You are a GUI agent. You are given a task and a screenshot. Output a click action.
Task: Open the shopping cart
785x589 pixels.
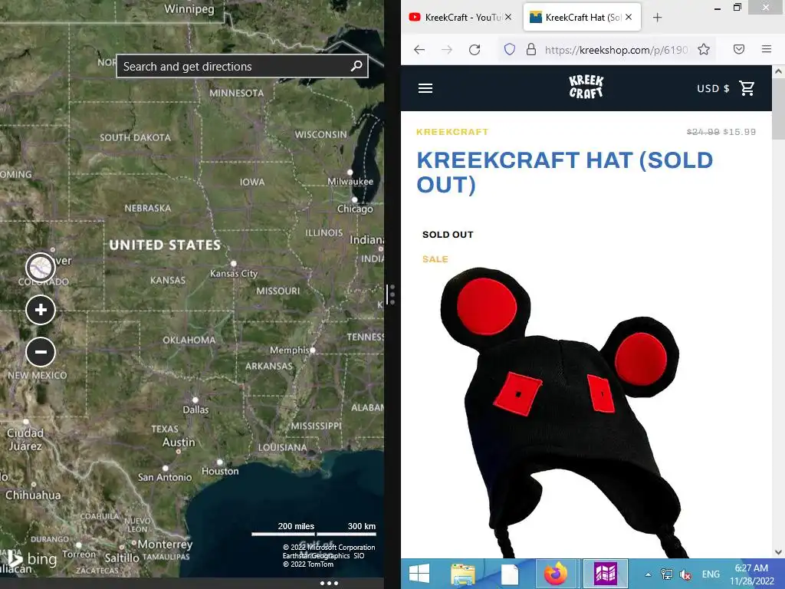click(x=747, y=88)
